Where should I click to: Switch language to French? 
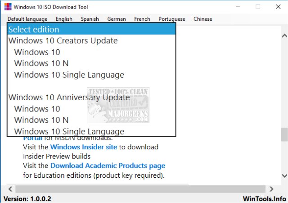(142, 19)
